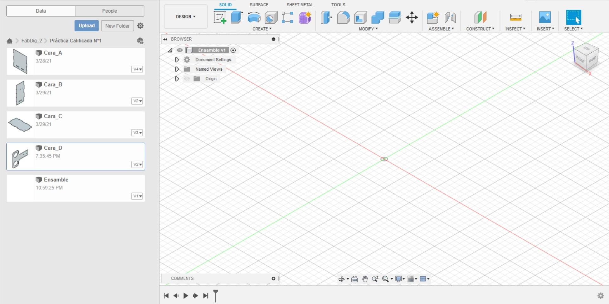Image resolution: width=609 pixels, height=304 pixels.
Task: Select the Offset Plane construct tool
Action: (480, 17)
